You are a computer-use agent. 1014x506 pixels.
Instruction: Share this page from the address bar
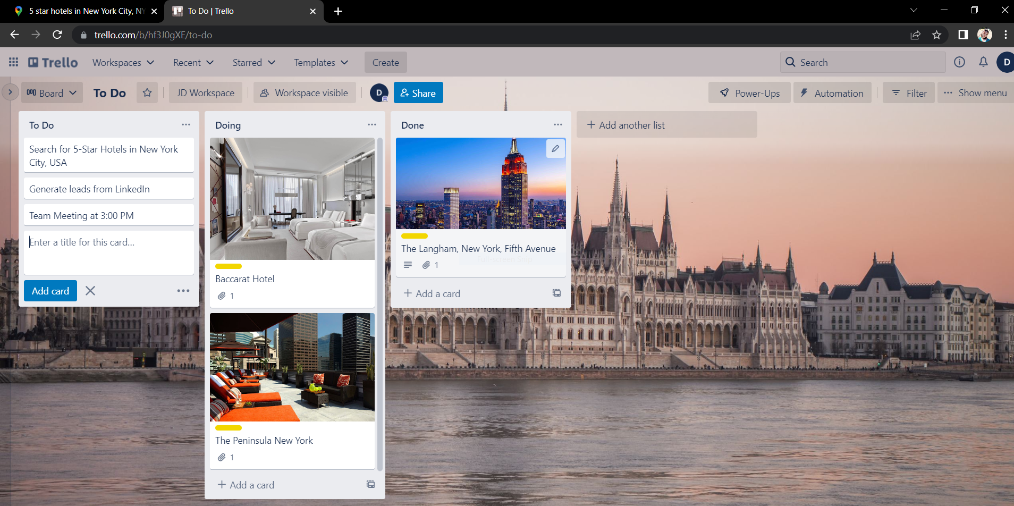pyautogui.click(x=915, y=35)
